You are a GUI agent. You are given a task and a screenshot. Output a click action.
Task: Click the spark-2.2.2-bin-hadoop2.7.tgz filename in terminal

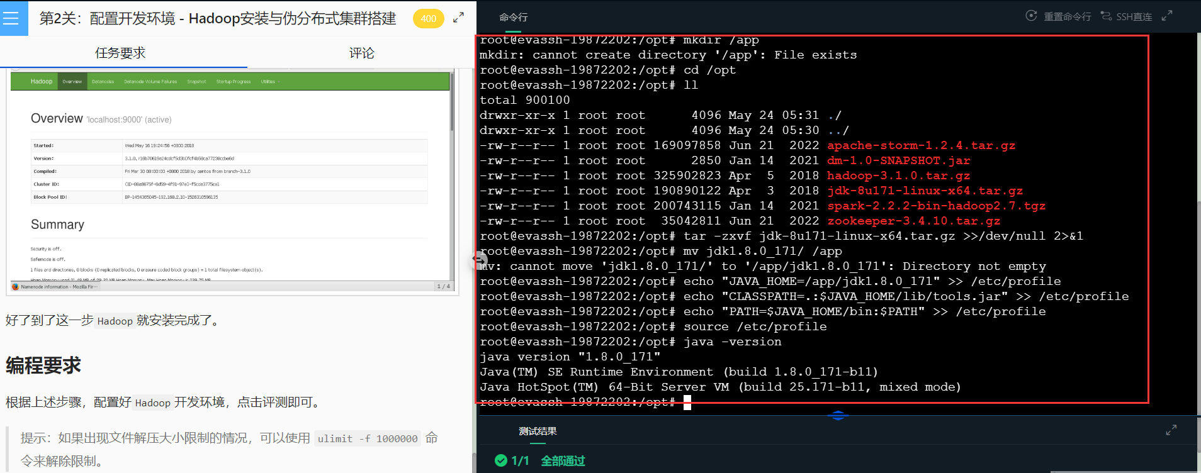tap(936, 206)
